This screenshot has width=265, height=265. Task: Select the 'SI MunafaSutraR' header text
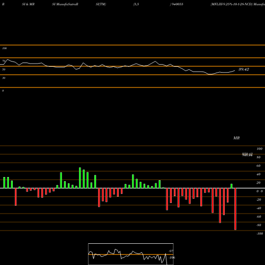65,4
